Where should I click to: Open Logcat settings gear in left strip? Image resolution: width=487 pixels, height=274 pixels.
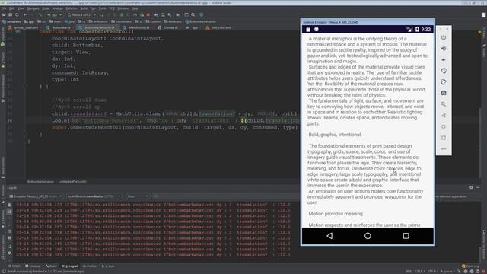(x=9, y=253)
